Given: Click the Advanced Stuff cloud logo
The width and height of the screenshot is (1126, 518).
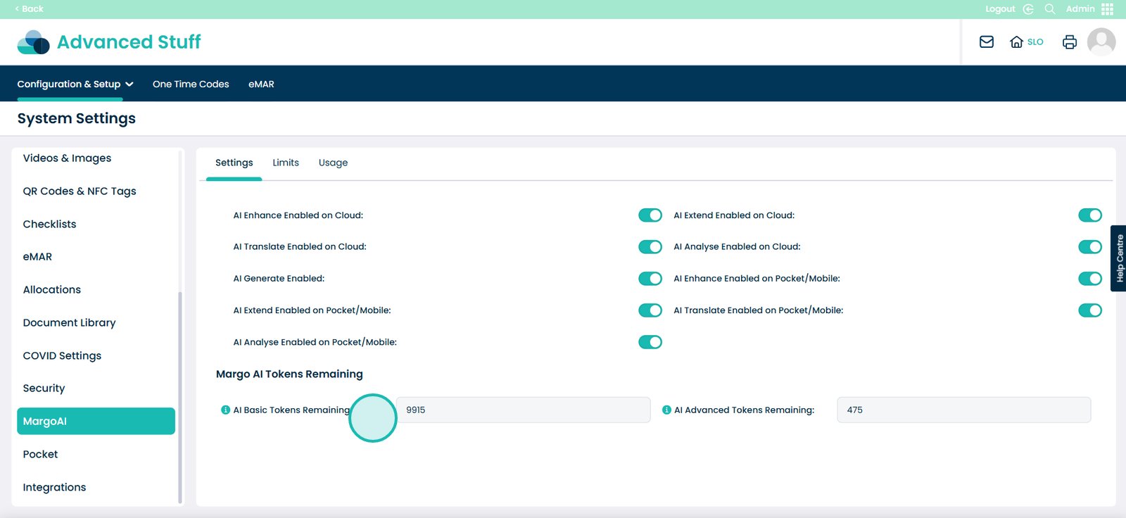Looking at the screenshot, I should point(33,42).
